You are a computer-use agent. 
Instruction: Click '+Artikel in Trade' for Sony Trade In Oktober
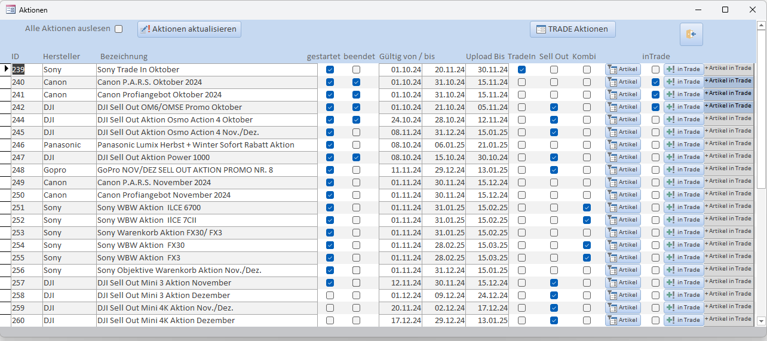(729, 68)
